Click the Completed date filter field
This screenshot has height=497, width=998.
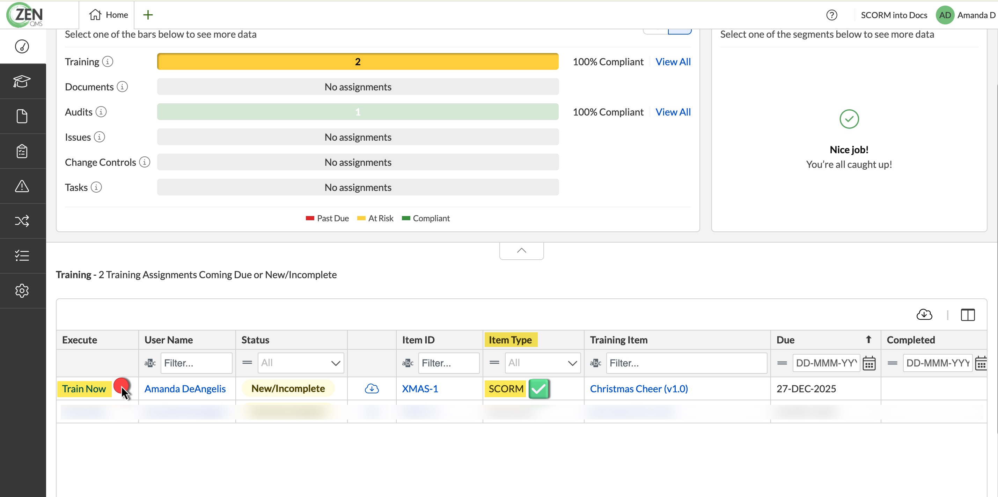click(x=938, y=363)
